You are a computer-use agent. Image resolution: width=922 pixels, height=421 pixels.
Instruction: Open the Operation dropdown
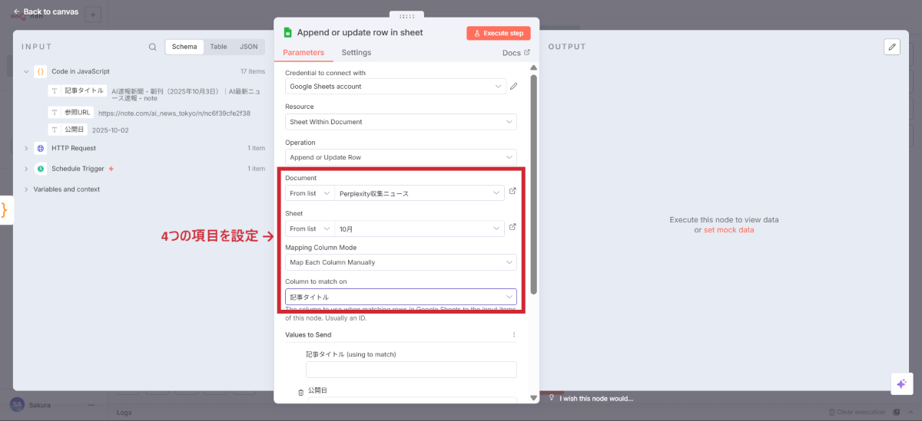point(400,157)
